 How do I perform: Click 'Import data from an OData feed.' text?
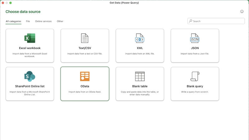[85, 92]
